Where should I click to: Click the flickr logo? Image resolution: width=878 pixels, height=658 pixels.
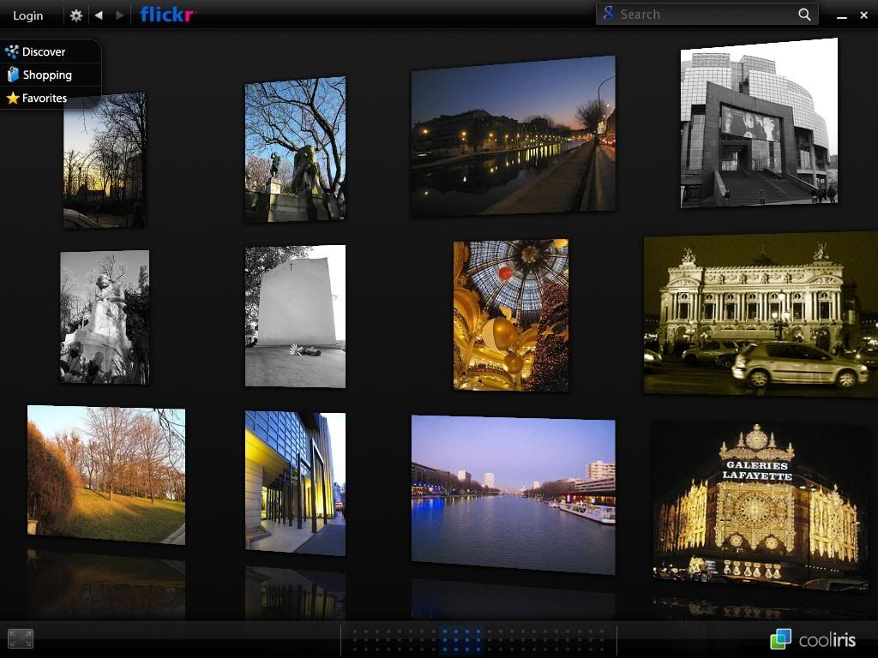coord(167,15)
